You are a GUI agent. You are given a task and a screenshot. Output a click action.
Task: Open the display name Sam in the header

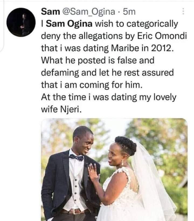(x=51, y=12)
